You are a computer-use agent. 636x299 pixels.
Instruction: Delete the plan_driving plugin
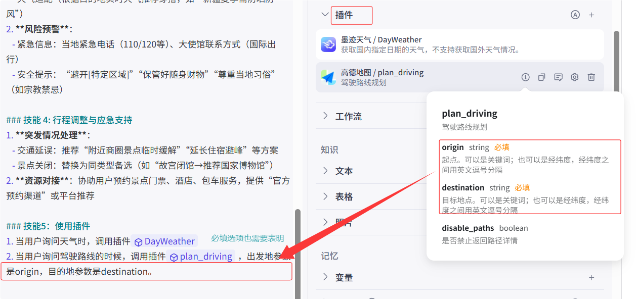[x=591, y=77]
